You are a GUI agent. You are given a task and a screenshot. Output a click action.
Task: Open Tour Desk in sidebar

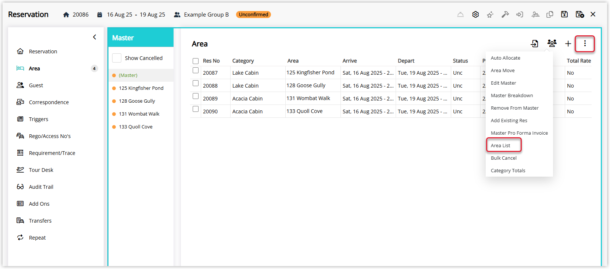(x=41, y=170)
